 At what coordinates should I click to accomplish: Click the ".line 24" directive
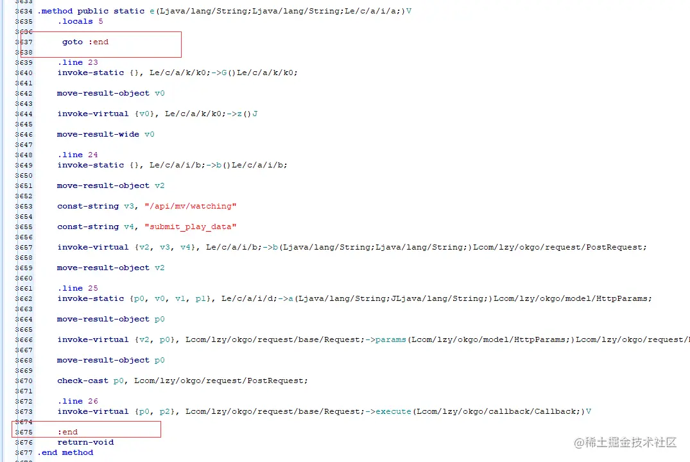tap(78, 155)
